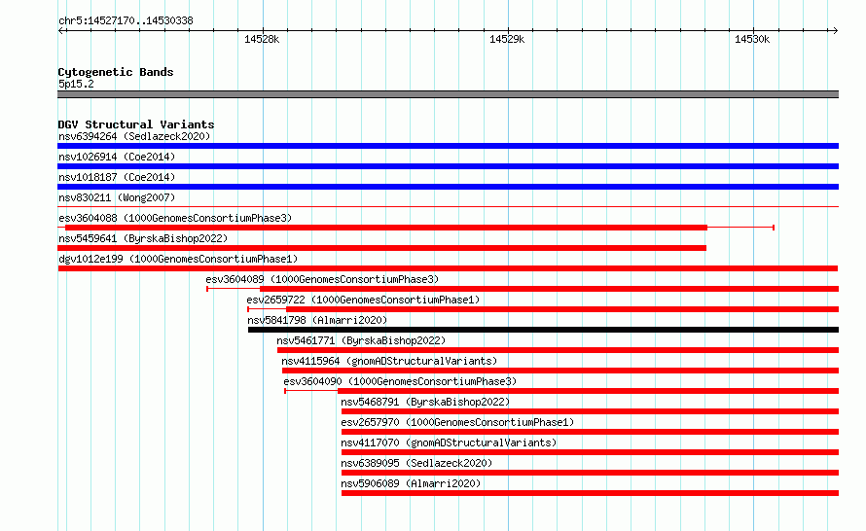Viewport: 866px width, 531px height.
Task: Click the 14528k ruler tick label
Action: click(x=262, y=39)
